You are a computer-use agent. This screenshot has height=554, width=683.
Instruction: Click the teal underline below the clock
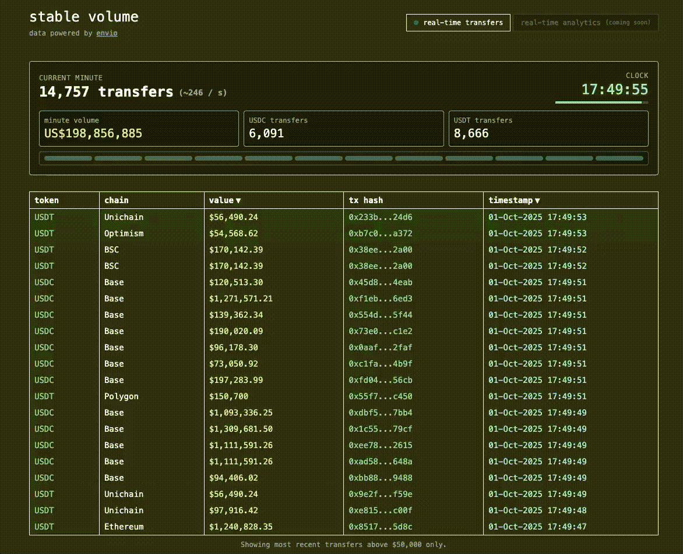[x=600, y=101]
